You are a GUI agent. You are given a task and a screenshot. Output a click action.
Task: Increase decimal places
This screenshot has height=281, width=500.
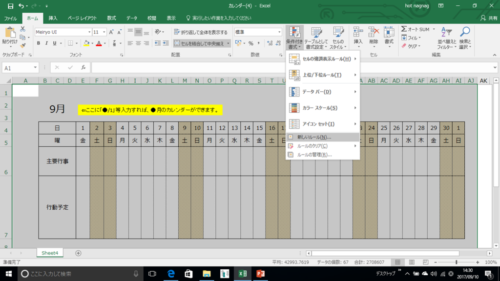pos(270,43)
